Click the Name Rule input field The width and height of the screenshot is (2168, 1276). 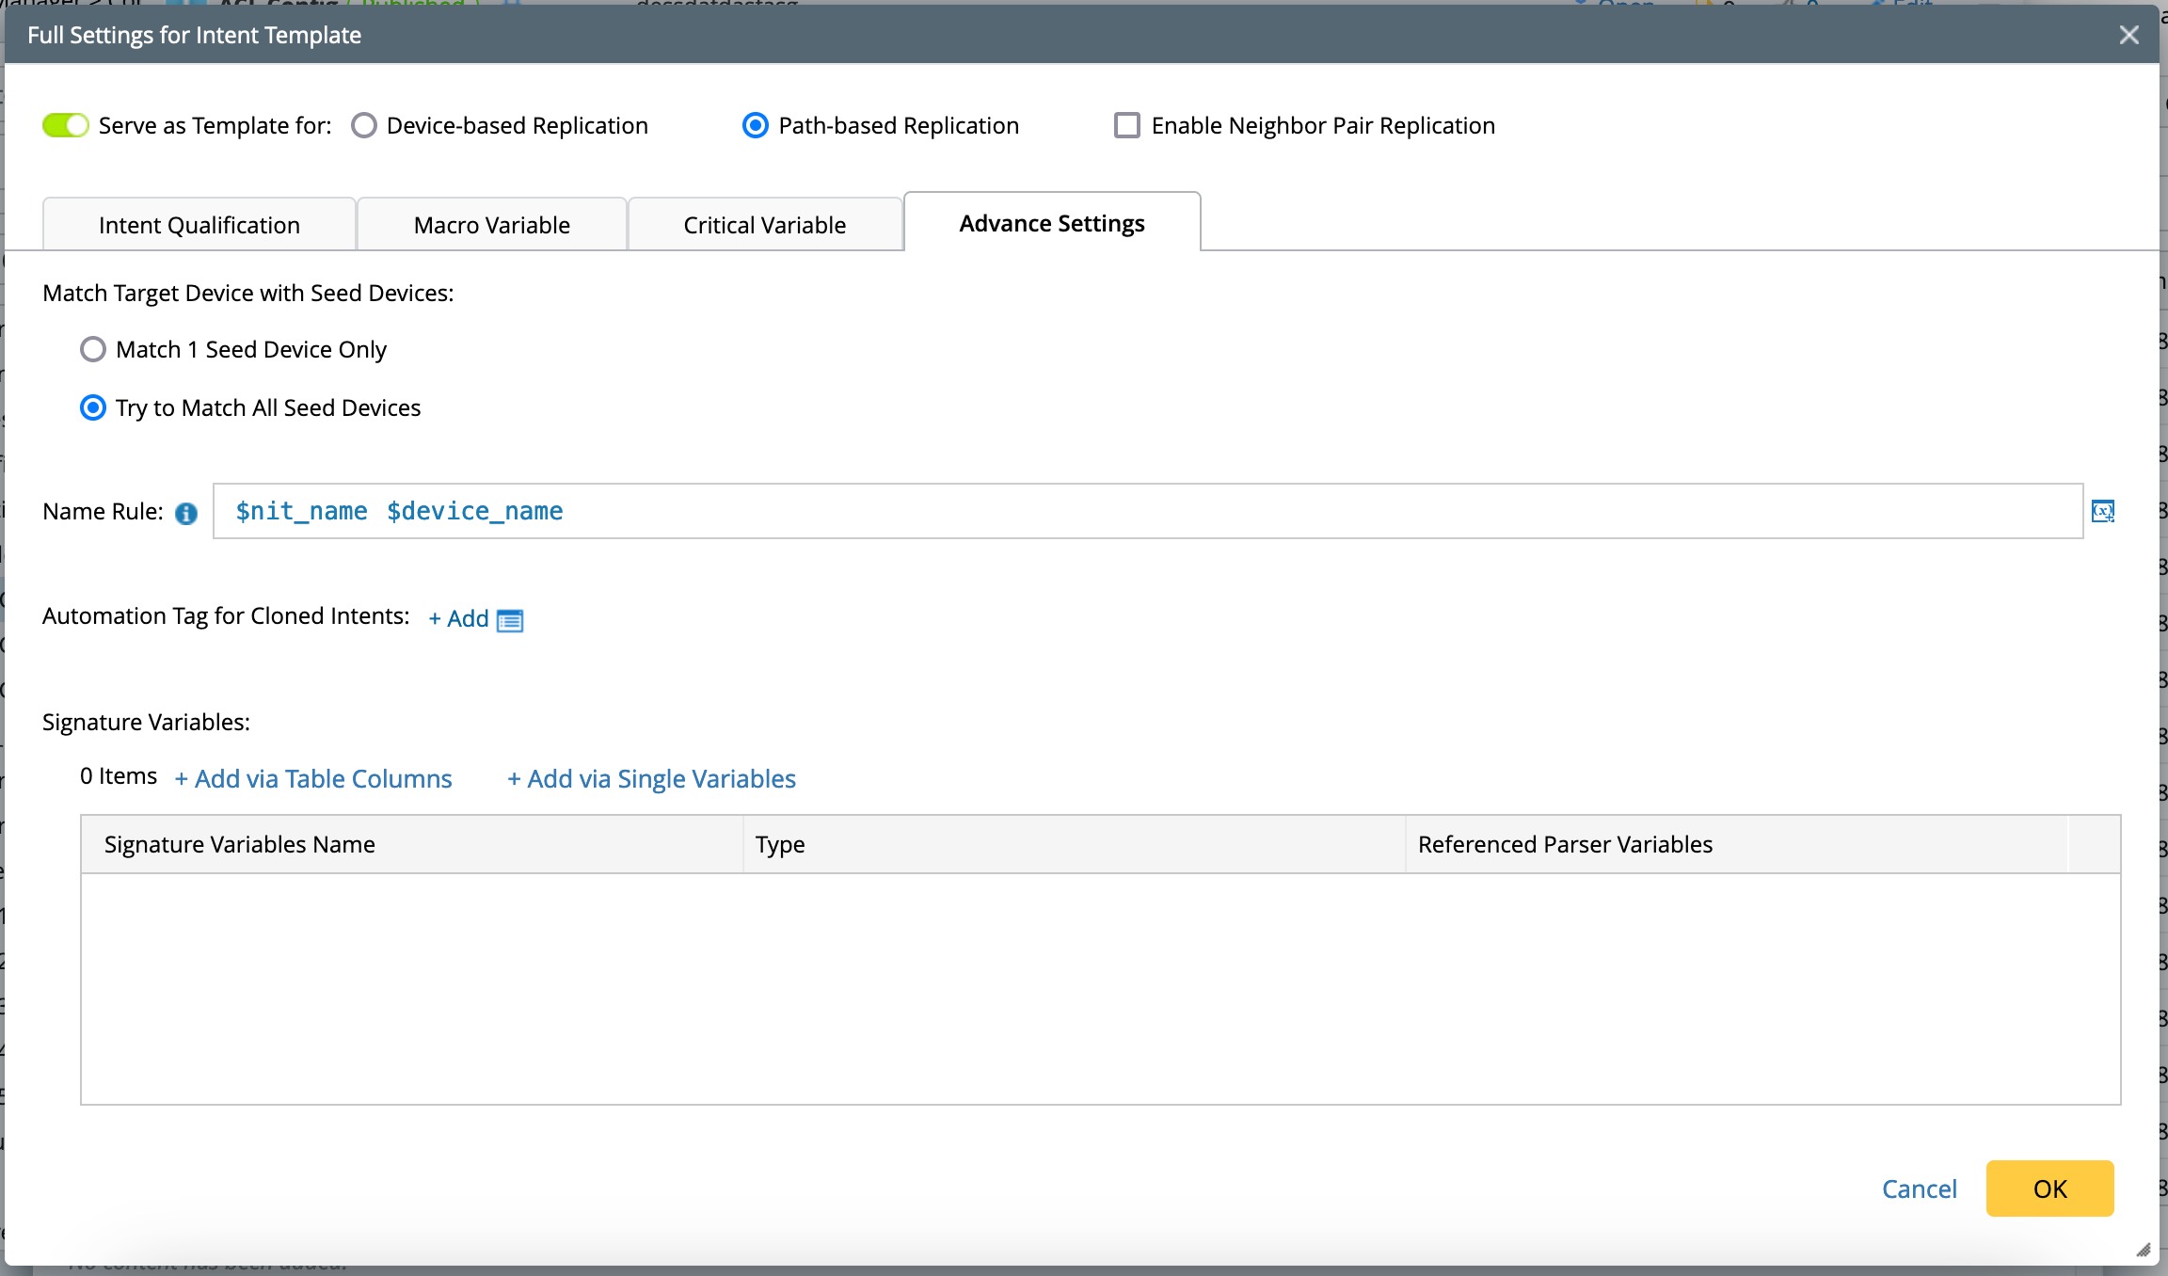pos(1147,511)
